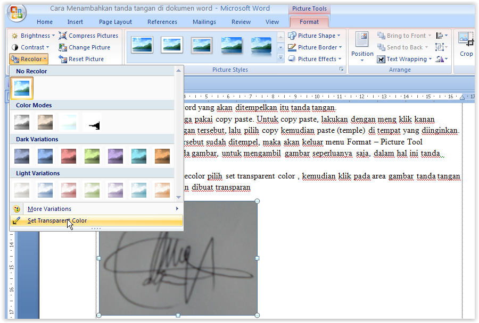
Task: Choose the Sepia color mode
Action: click(45, 122)
